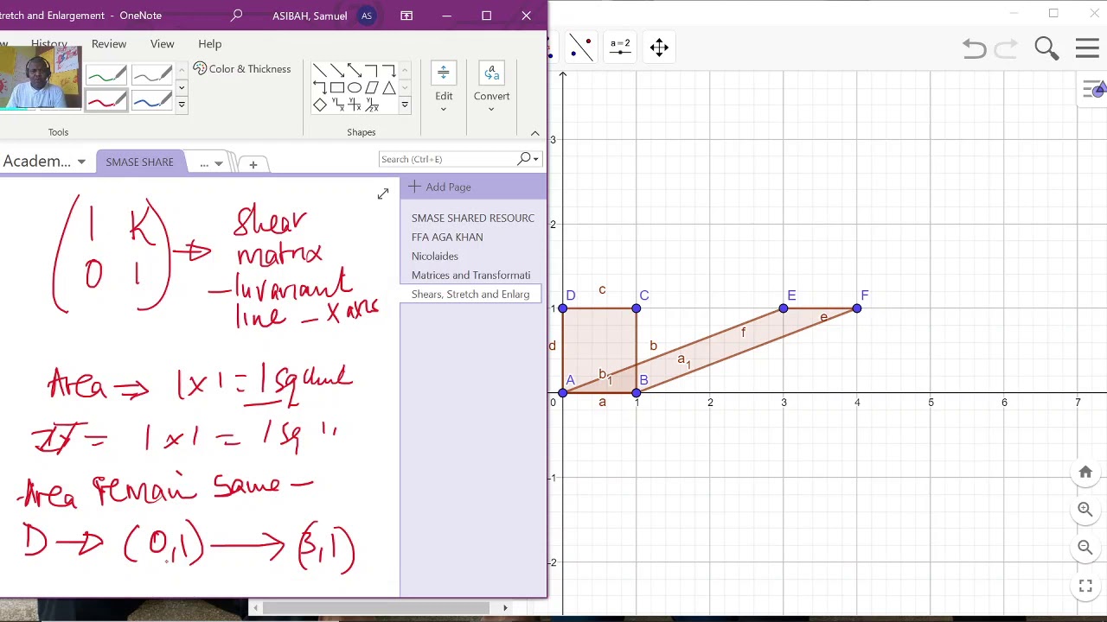1107x622 pixels.
Task: Open the Review ribbon tab
Action: pos(109,44)
